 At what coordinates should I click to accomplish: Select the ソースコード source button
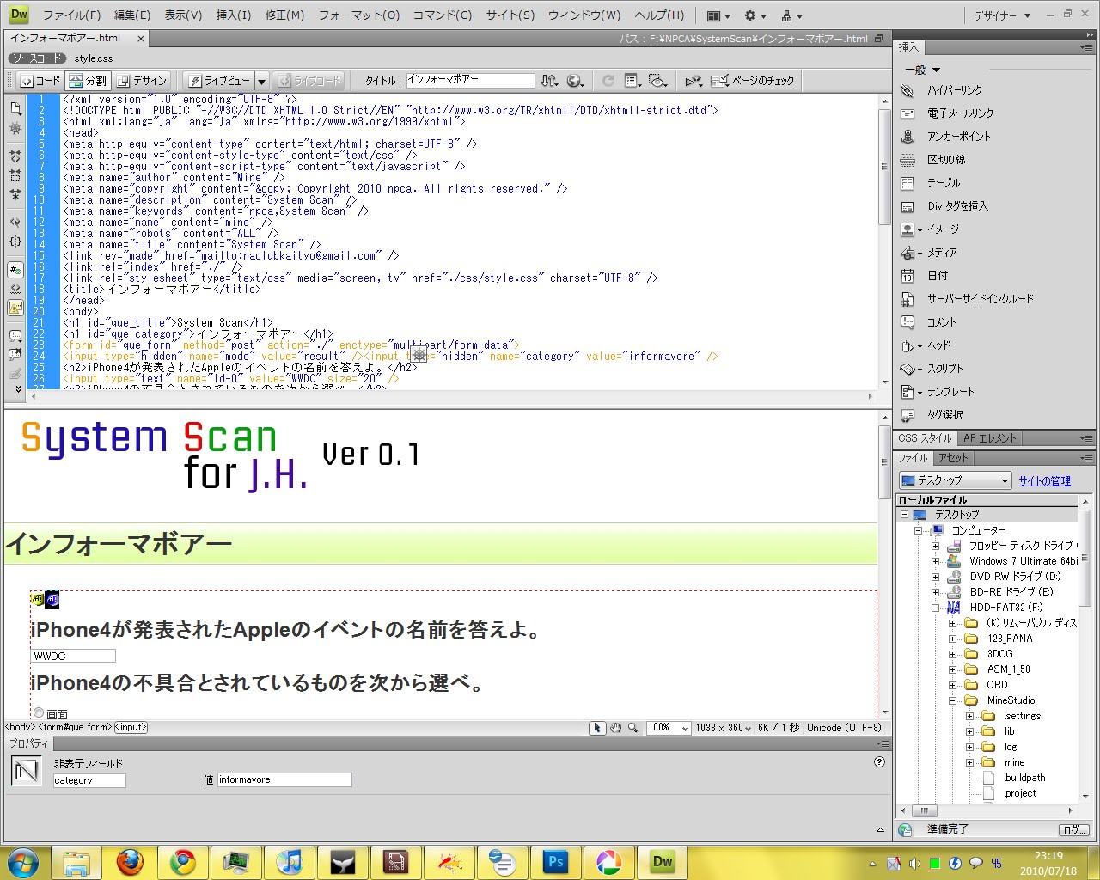pos(37,58)
